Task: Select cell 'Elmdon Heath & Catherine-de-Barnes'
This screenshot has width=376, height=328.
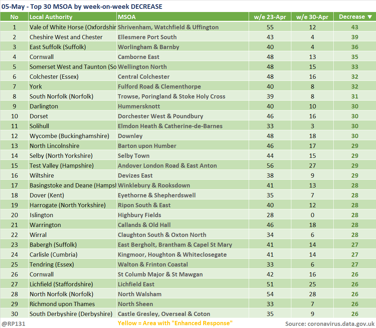Action: [x=182, y=126]
